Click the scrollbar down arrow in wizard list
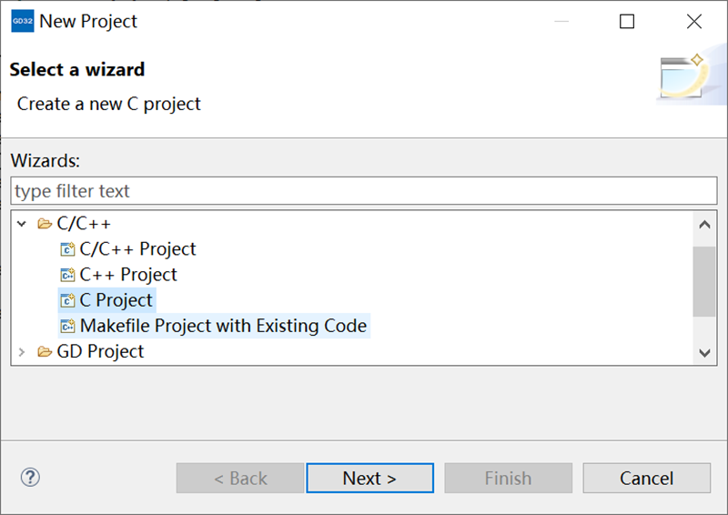This screenshot has height=515, width=728. pyautogui.click(x=704, y=352)
